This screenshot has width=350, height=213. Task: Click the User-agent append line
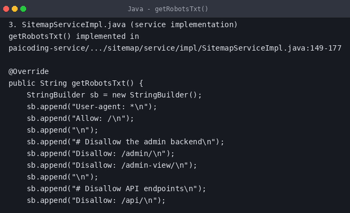[x=92, y=107]
